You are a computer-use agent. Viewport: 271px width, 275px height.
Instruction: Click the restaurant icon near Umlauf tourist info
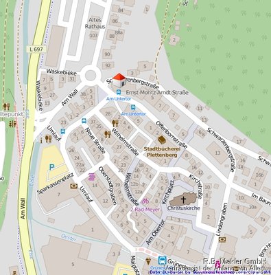(x=48, y=139)
